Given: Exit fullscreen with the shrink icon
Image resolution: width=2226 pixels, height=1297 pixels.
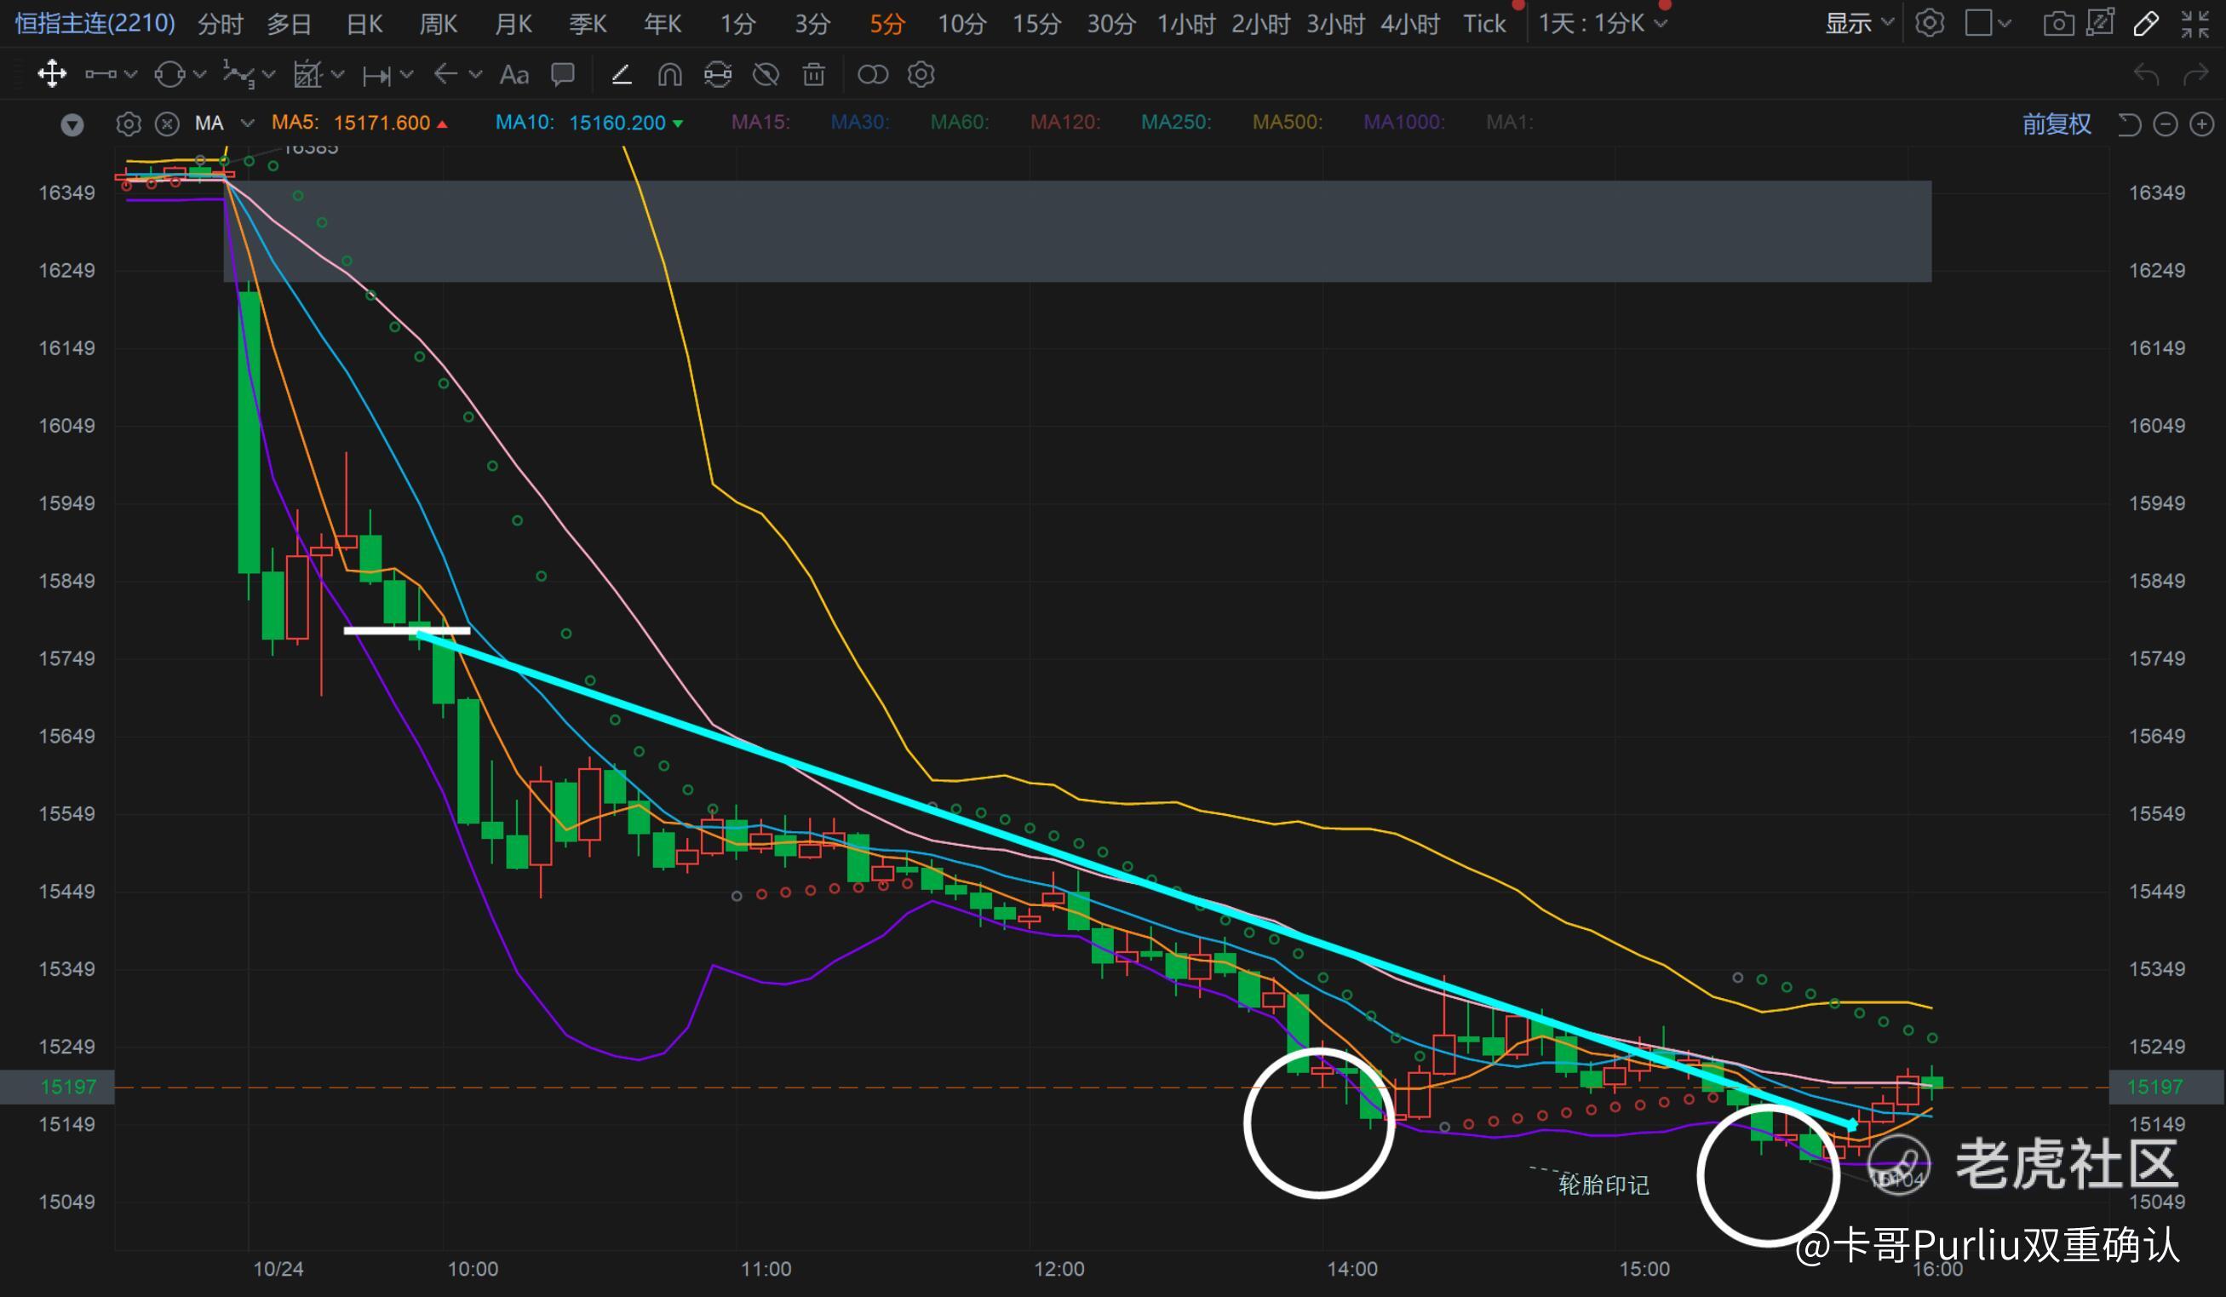Looking at the screenshot, I should click(x=2195, y=24).
